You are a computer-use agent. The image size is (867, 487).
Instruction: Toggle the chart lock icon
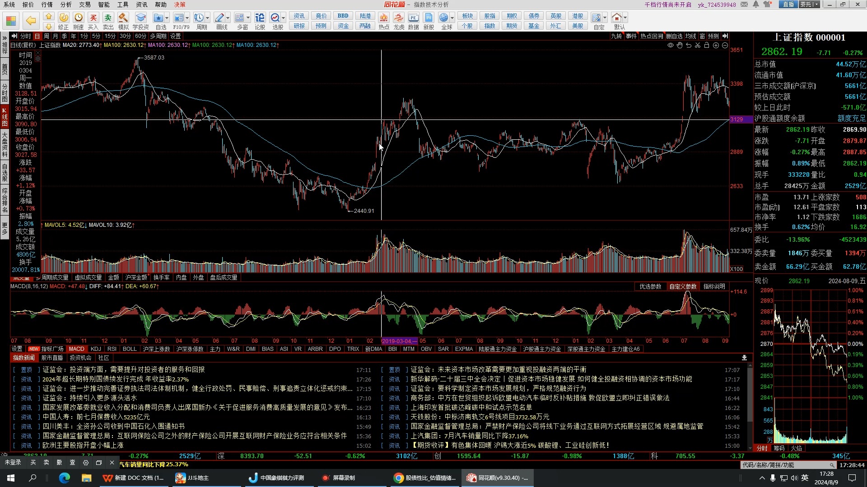(x=707, y=45)
